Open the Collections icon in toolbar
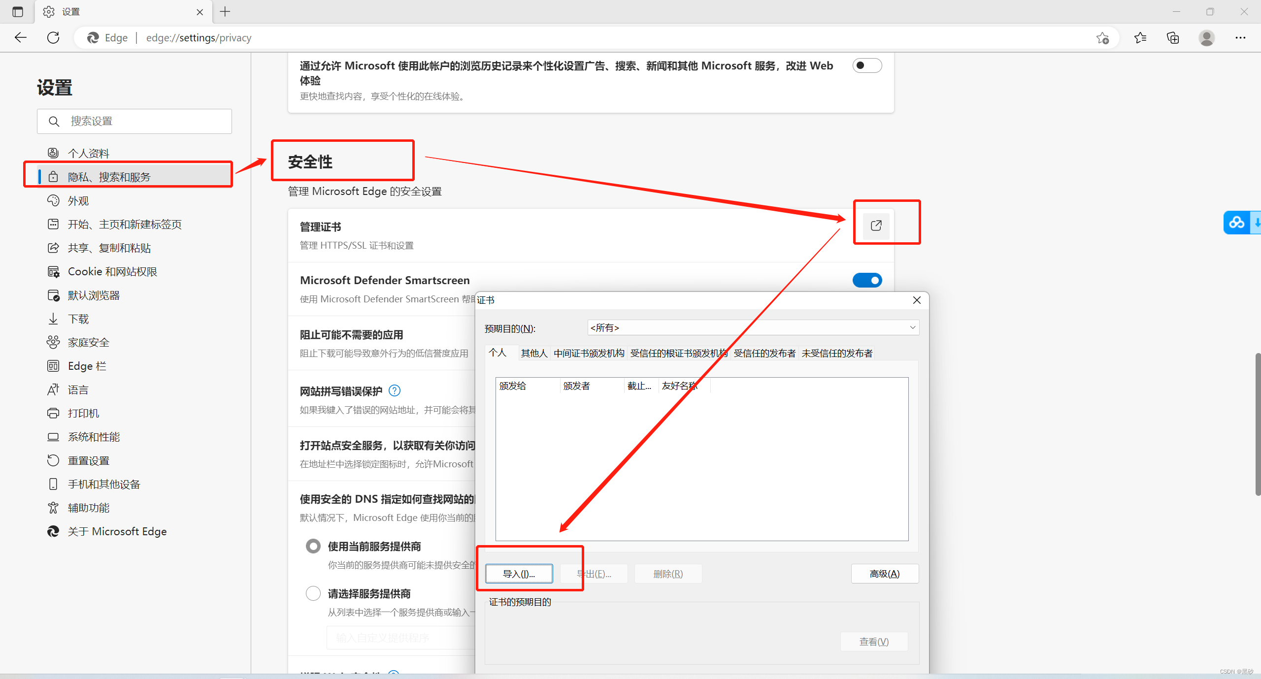Image resolution: width=1261 pixels, height=679 pixels. point(1173,37)
